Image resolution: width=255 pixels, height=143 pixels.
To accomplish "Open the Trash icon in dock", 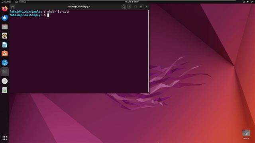I will 4,90.
